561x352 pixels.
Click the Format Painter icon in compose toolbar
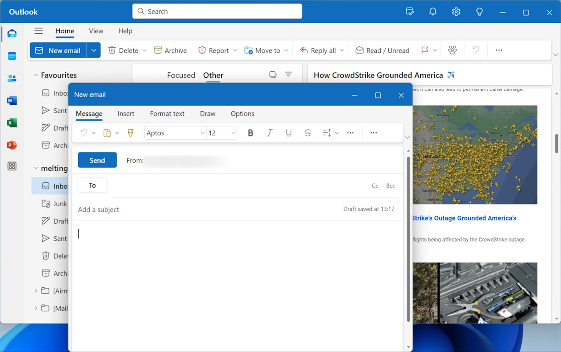[x=131, y=133]
